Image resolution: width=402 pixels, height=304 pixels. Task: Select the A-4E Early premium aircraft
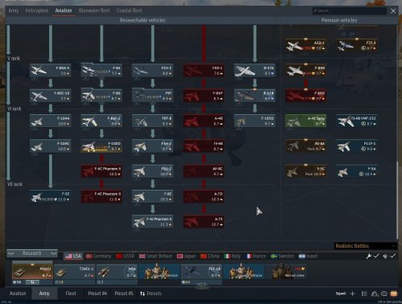[306, 121]
